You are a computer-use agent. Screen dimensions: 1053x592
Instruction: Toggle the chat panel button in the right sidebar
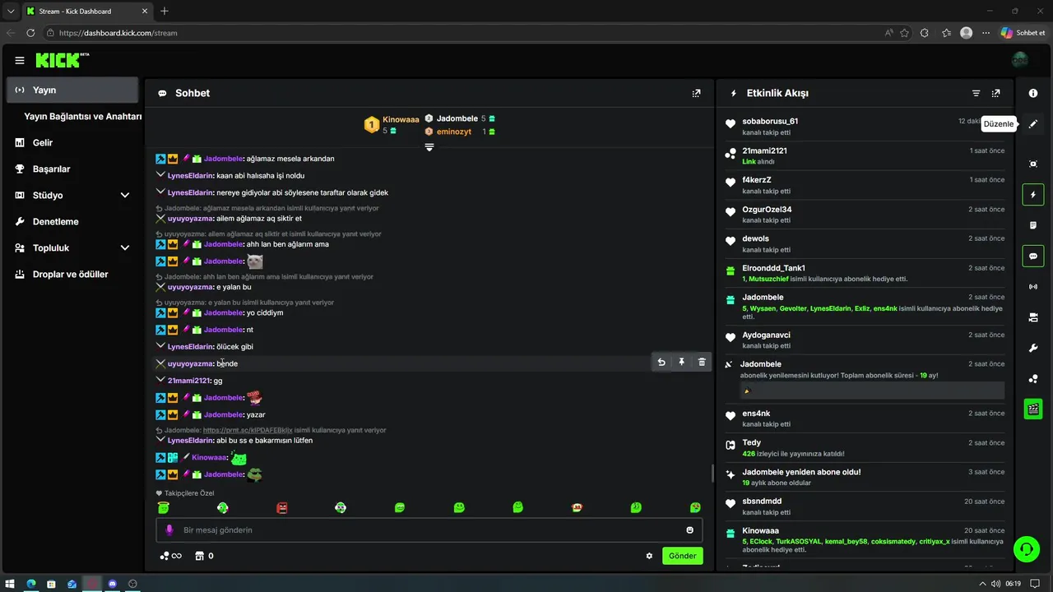coord(1033,256)
